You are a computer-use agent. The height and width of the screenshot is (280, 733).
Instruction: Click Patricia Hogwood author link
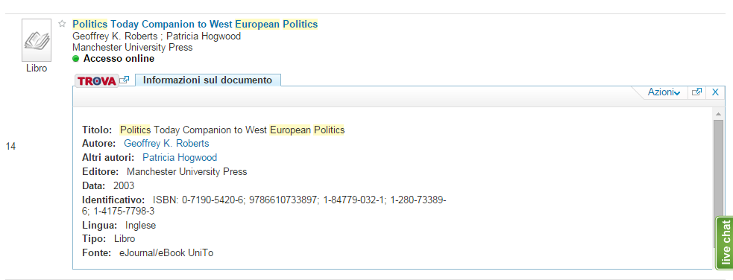[x=180, y=157]
